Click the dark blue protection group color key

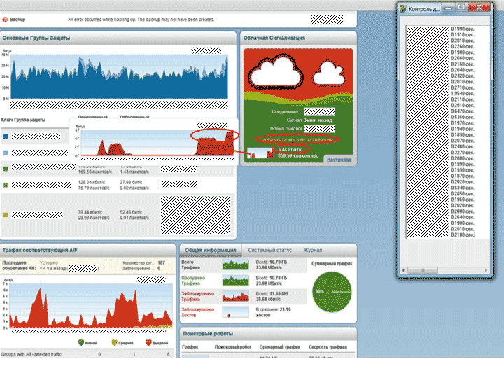coord(6,136)
